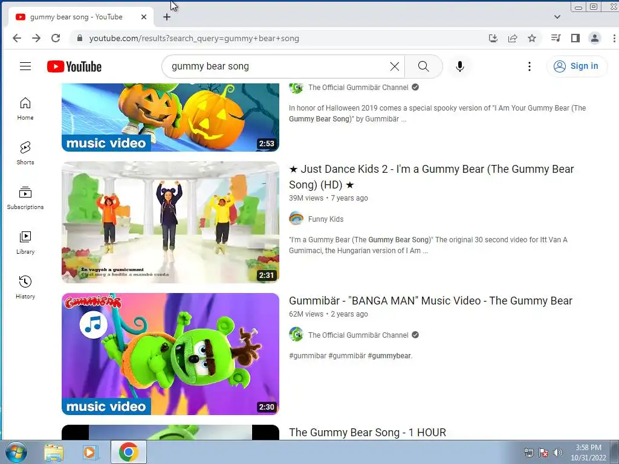Click the lock icon in the address bar
Image resolution: width=619 pixels, height=464 pixels.
[x=80, y=38]
